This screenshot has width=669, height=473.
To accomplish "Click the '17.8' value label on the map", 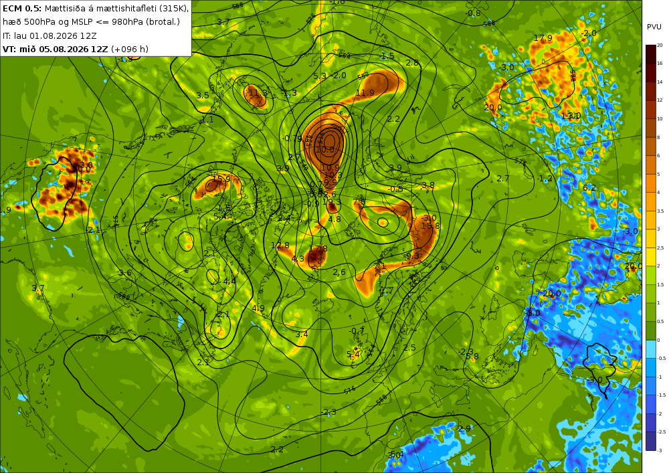I will (318, 249).
